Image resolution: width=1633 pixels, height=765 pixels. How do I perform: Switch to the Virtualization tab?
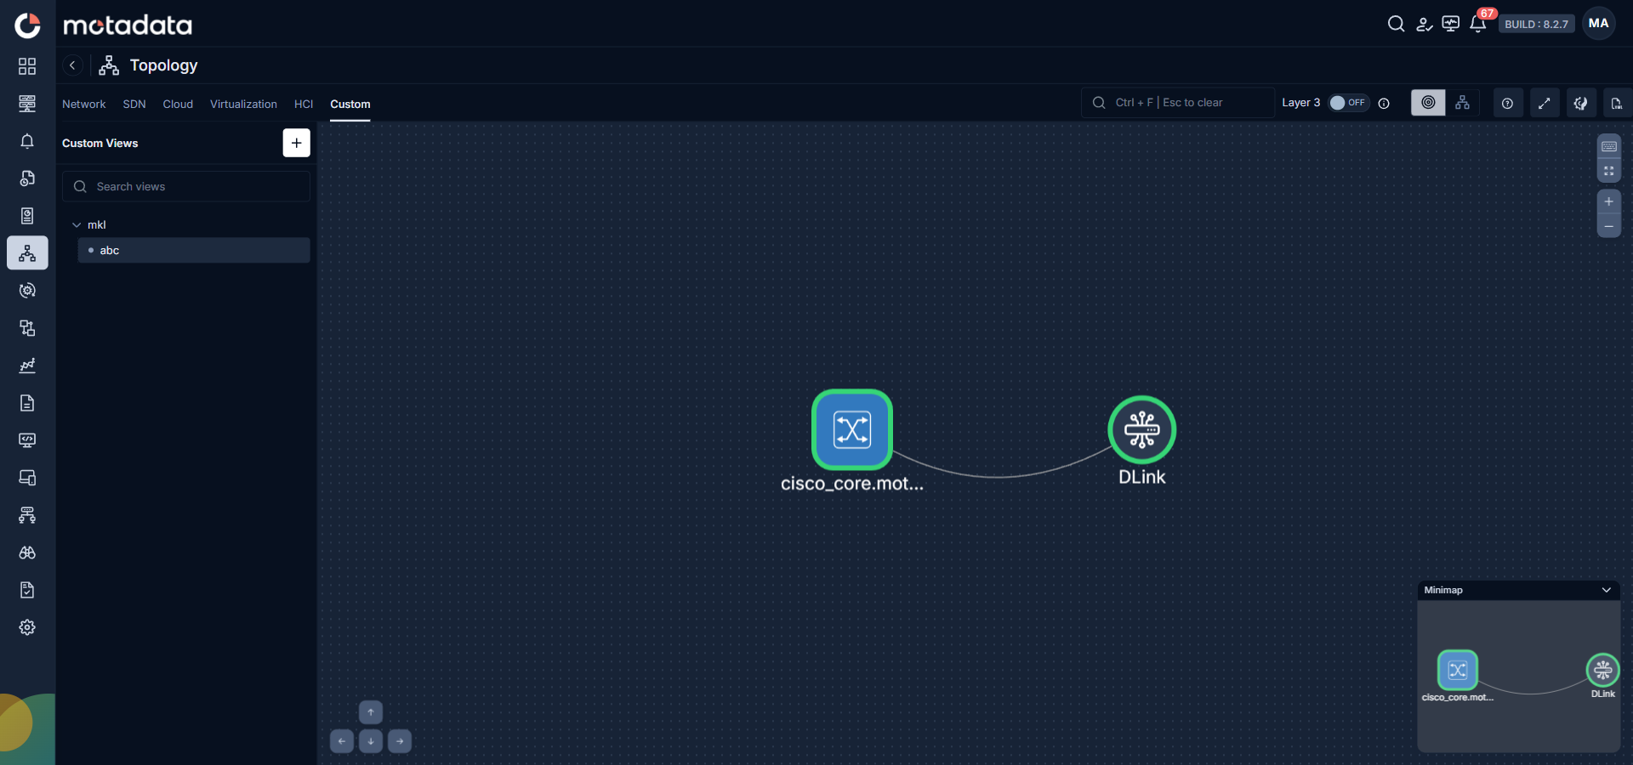click(x=243, y=104)
